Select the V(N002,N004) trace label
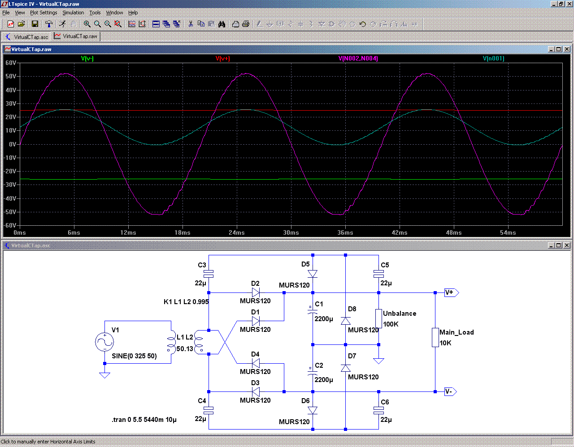Viewport: 574px width, 447px height. (358, 59)
